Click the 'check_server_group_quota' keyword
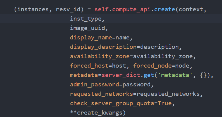The image size is (222, 117). 112,103
